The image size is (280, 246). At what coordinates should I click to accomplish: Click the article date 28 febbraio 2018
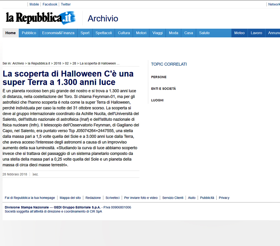15,174
